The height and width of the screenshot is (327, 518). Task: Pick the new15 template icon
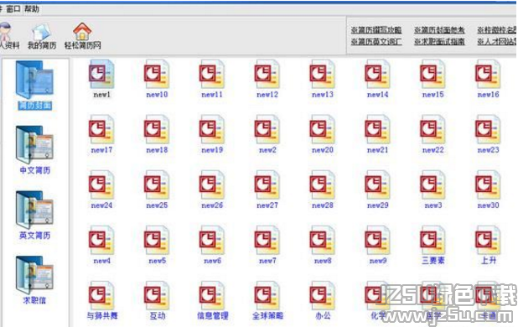[x=433, y=79]
